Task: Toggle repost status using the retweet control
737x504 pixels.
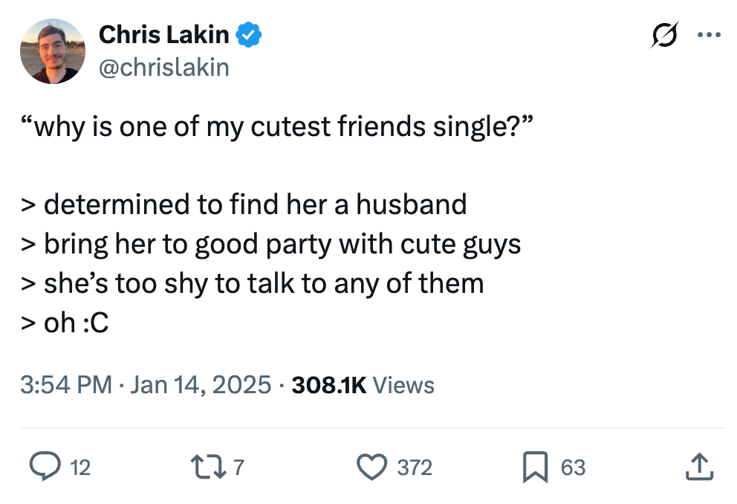Action: 207,468
